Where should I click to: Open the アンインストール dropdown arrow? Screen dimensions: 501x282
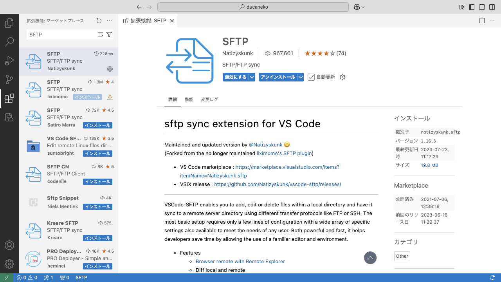[301, 77]
